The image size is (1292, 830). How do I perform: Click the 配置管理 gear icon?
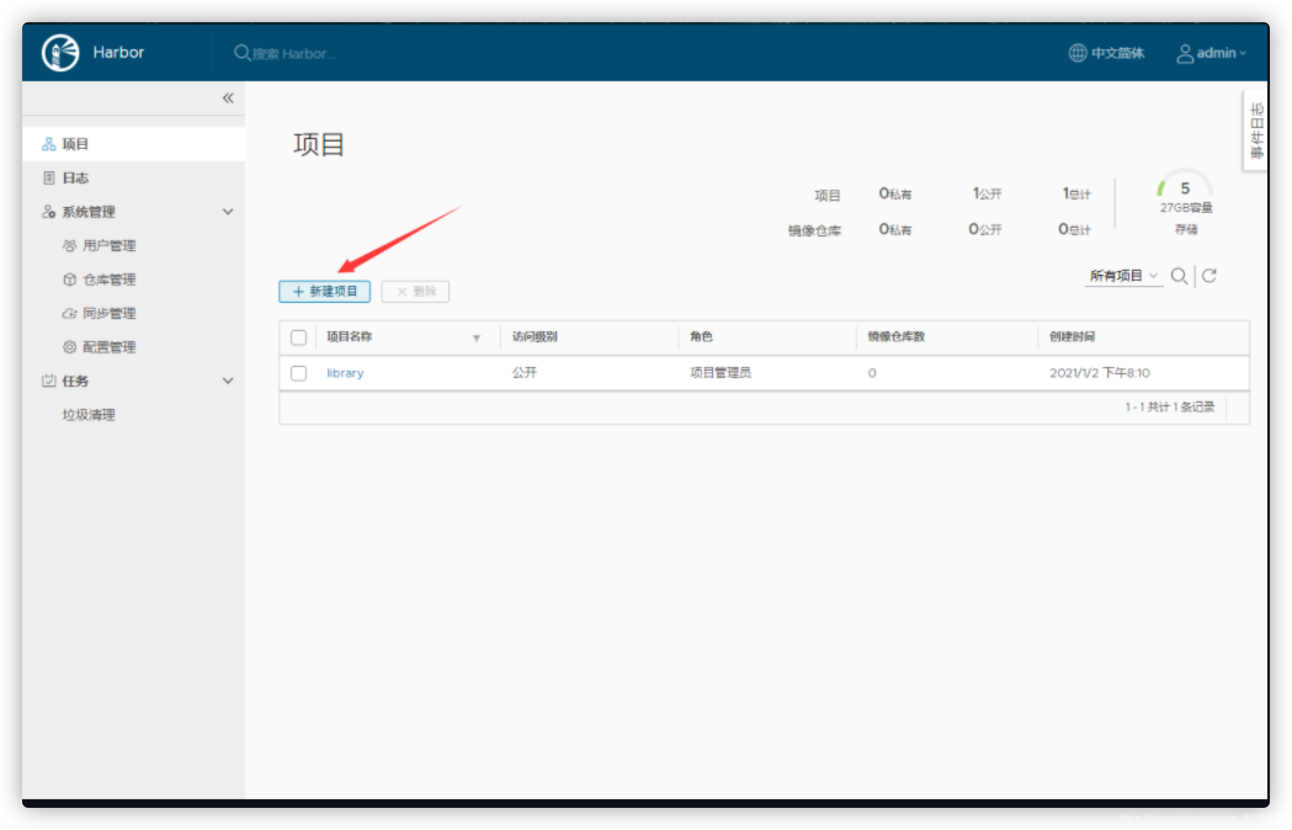pyautogui.click(x=70, y=347)
